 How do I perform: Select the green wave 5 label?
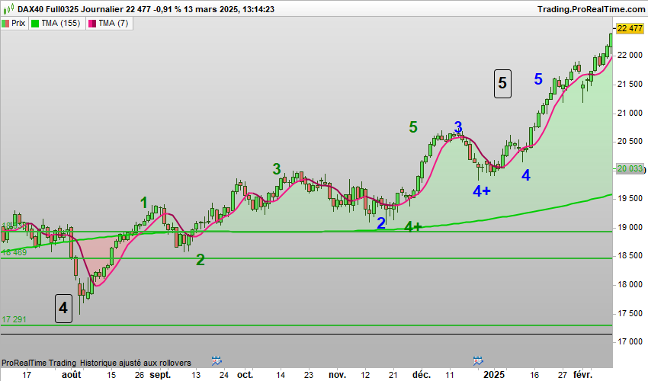413,127
